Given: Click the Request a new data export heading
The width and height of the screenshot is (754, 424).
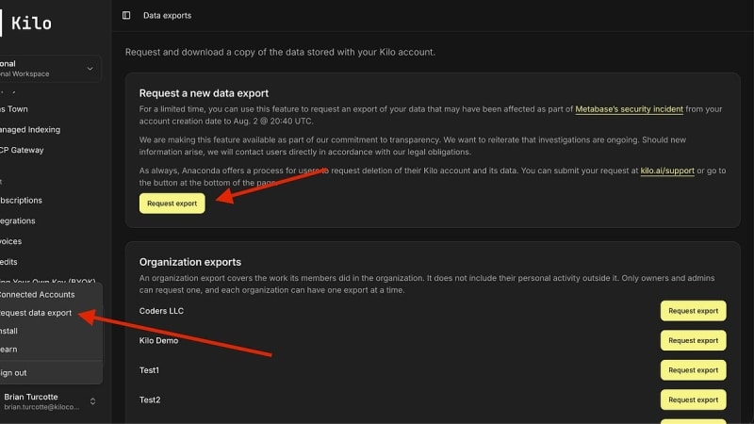Looking at the screenshot, I should tap(204, 93).
